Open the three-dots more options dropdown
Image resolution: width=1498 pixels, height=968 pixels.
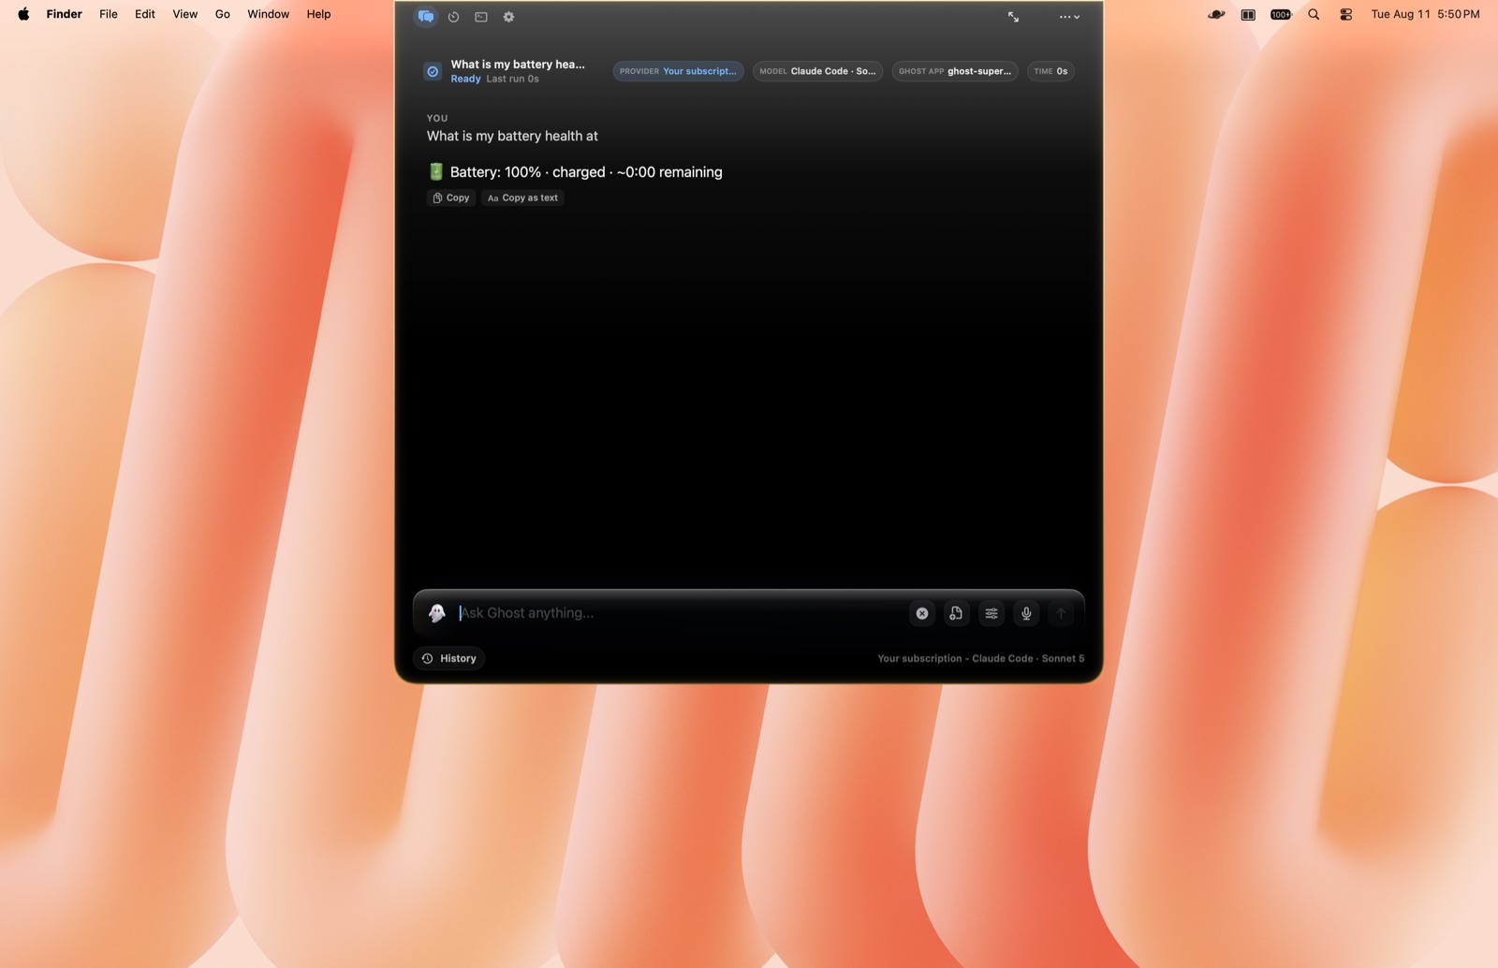[x=1069, y=17]
